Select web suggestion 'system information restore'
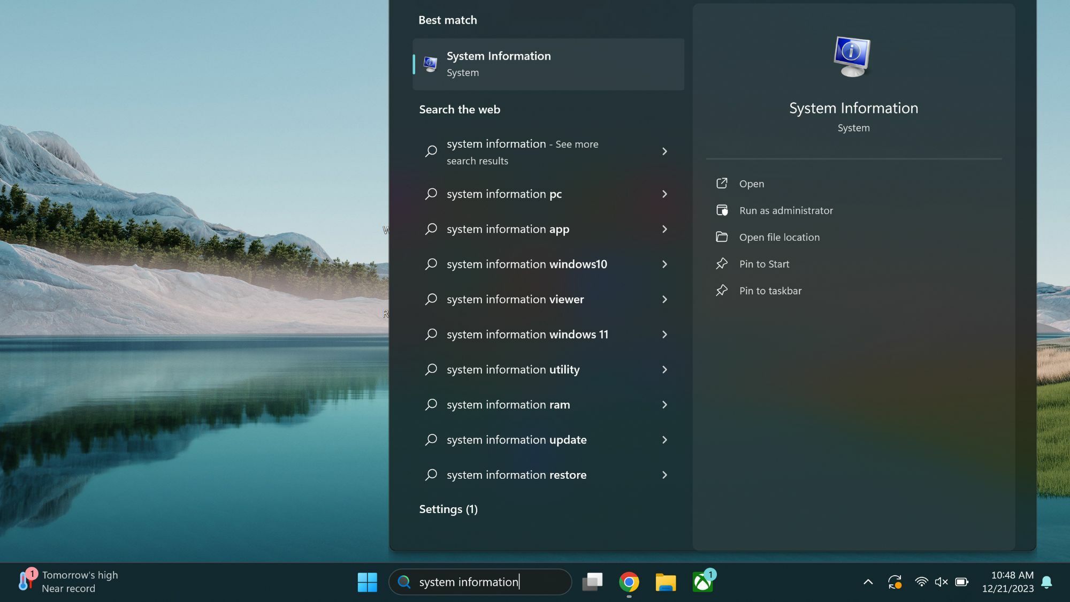Image resolution: width=1070 pixels, height=602 pixels. coord(548,475)
